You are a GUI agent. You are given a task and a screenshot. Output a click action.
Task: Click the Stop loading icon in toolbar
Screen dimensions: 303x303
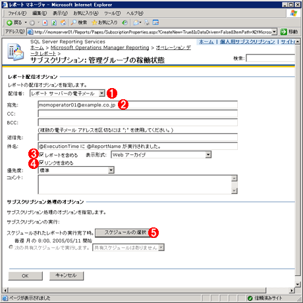(x=45, y=22)
